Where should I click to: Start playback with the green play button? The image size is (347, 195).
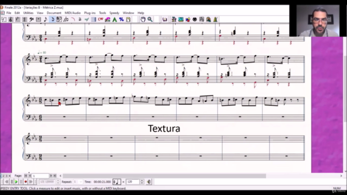[16, 182]
